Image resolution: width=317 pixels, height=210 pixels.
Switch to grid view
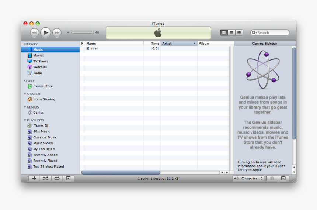coord(231,32)
